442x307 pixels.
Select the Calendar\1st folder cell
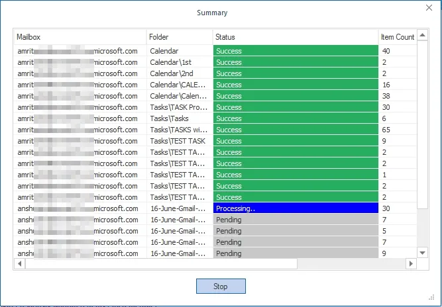point(180,62)
